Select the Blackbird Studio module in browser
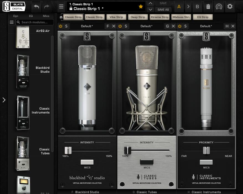243x194 pixels. pos(23,72)
